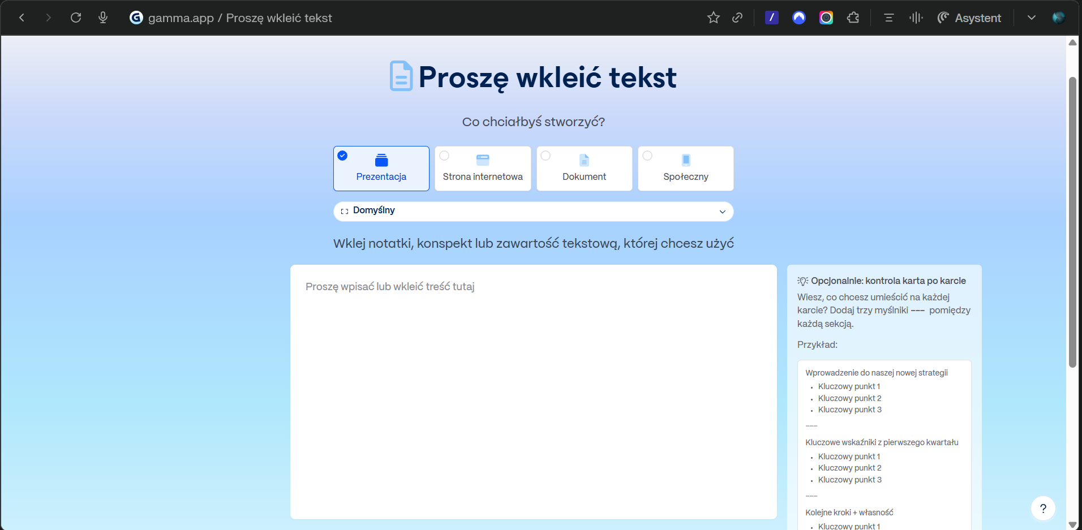
Task: Click 'Opcjonalnie: kontrola karta po karcie' heading
Action: tap(888, 281)
